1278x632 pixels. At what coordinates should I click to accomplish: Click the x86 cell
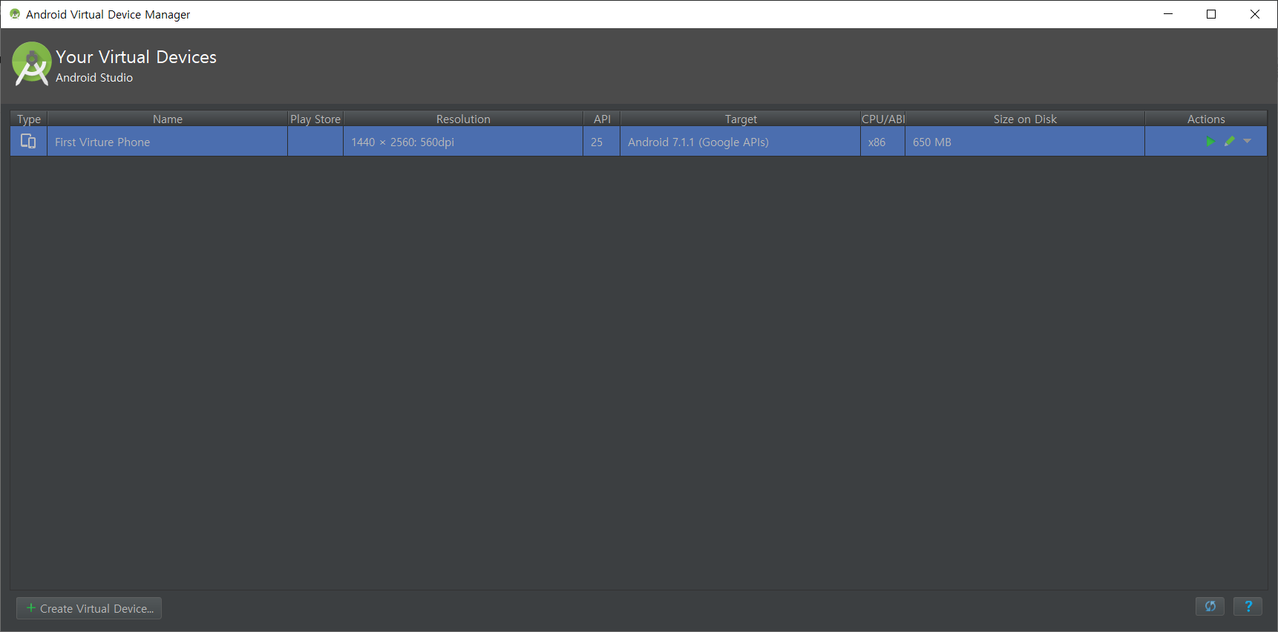882,142
